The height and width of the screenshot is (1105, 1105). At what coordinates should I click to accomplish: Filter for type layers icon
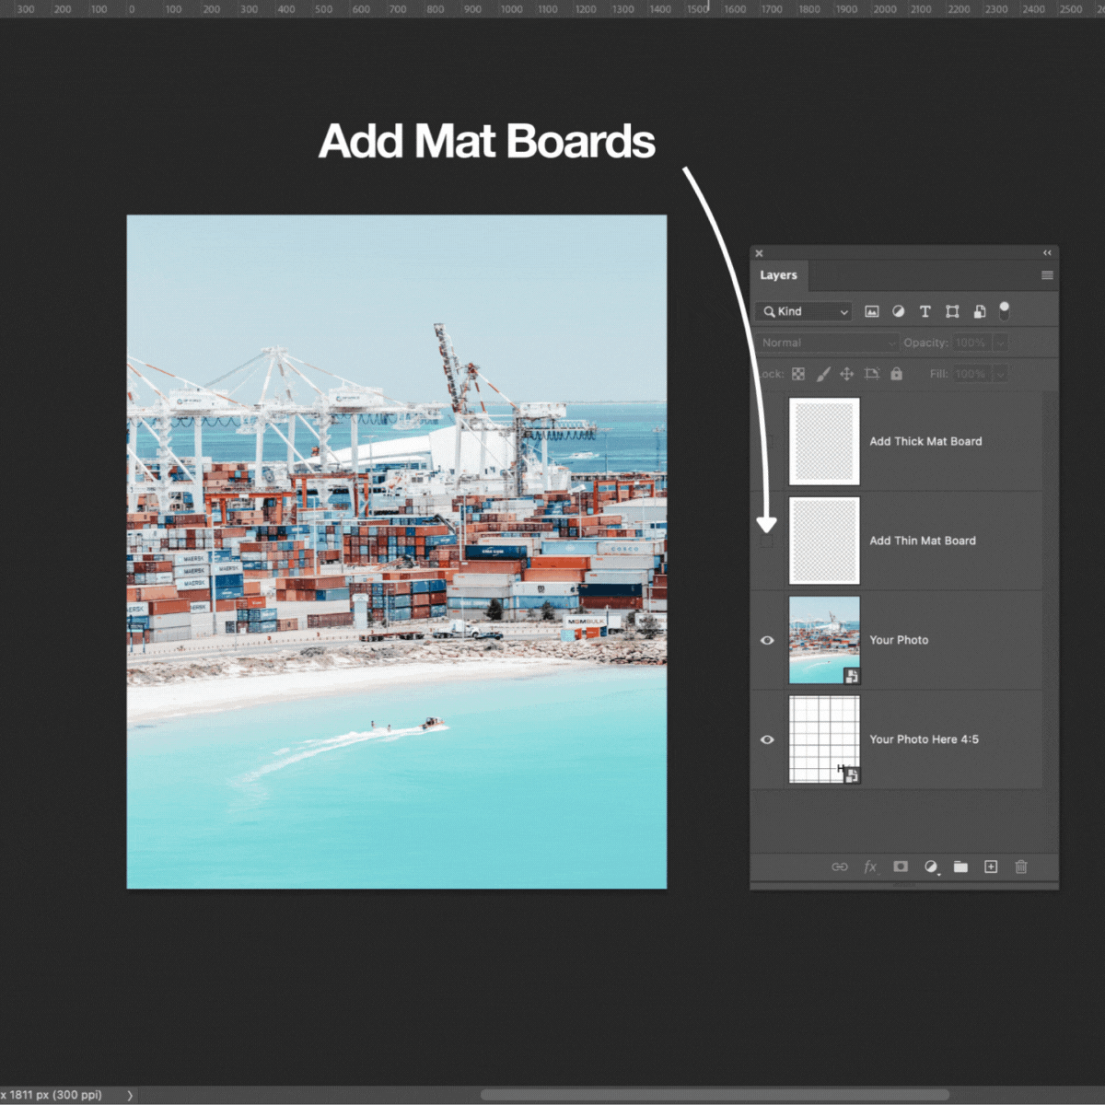[925, 311]
